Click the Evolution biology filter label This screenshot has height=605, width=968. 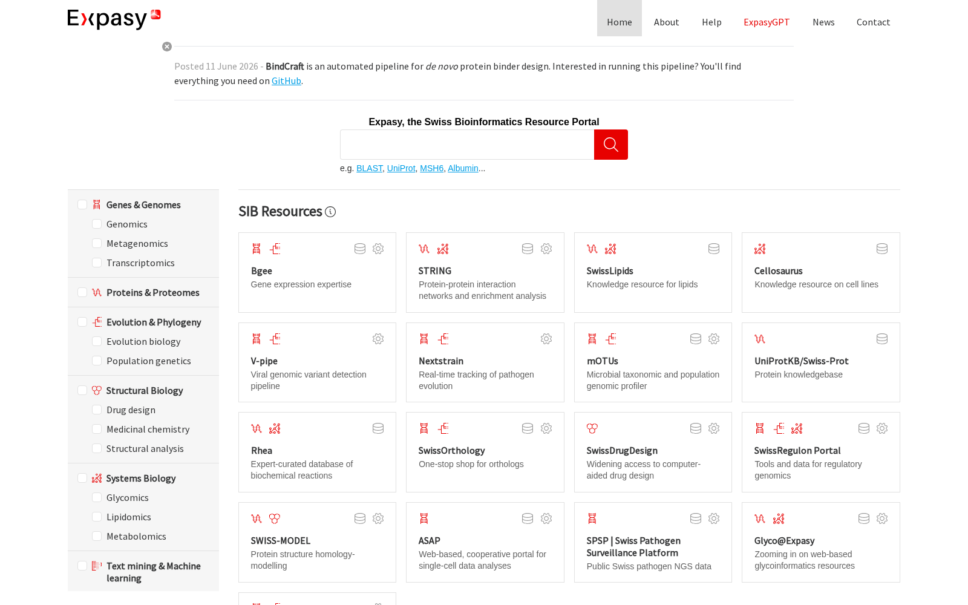[143, 341]
